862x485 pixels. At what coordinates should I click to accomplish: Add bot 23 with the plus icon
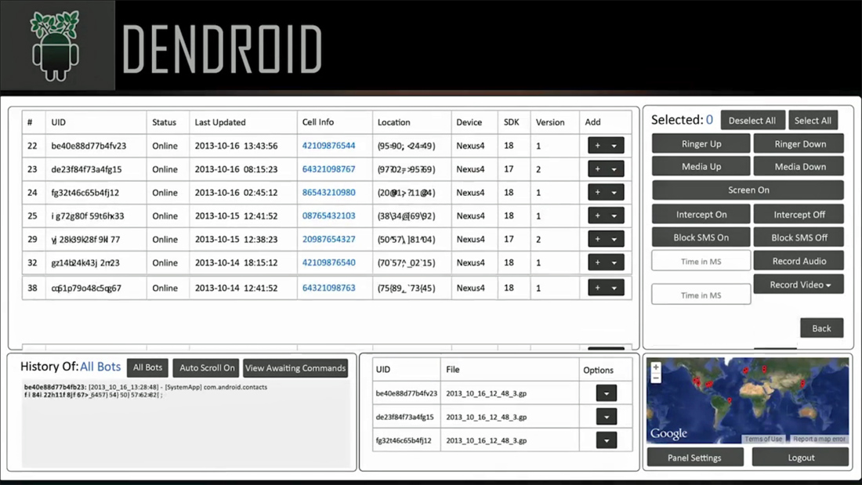(598, 168)
